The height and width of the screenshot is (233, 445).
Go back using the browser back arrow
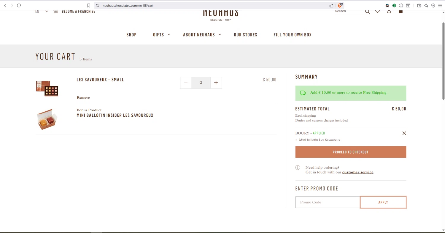coord(5,5)
